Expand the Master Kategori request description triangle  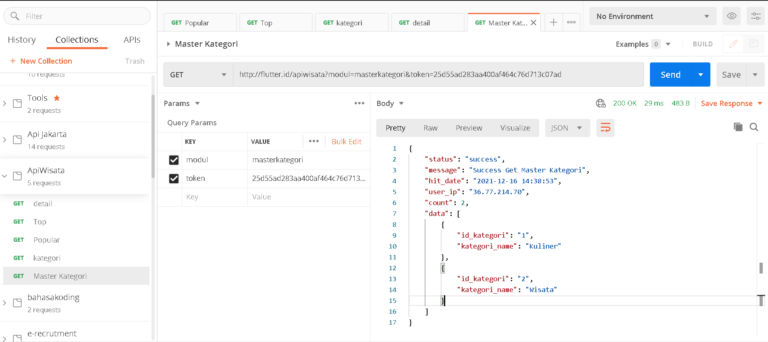point(168,44)
